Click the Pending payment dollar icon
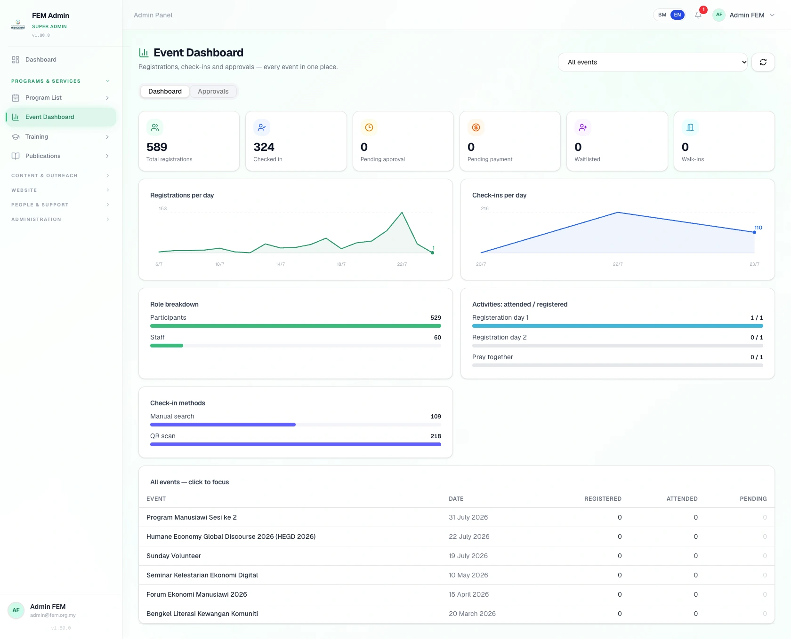This screenshot has width=791, height=639. pyautogui.click(x=476, y=127)
